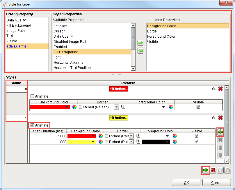This screenshot has width=235, height=190.
Task: Click the OK button
Action: coord(186,182)
